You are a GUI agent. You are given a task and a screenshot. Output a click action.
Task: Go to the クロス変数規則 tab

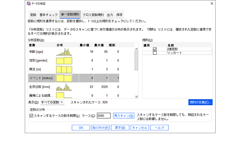pos(93,15)
